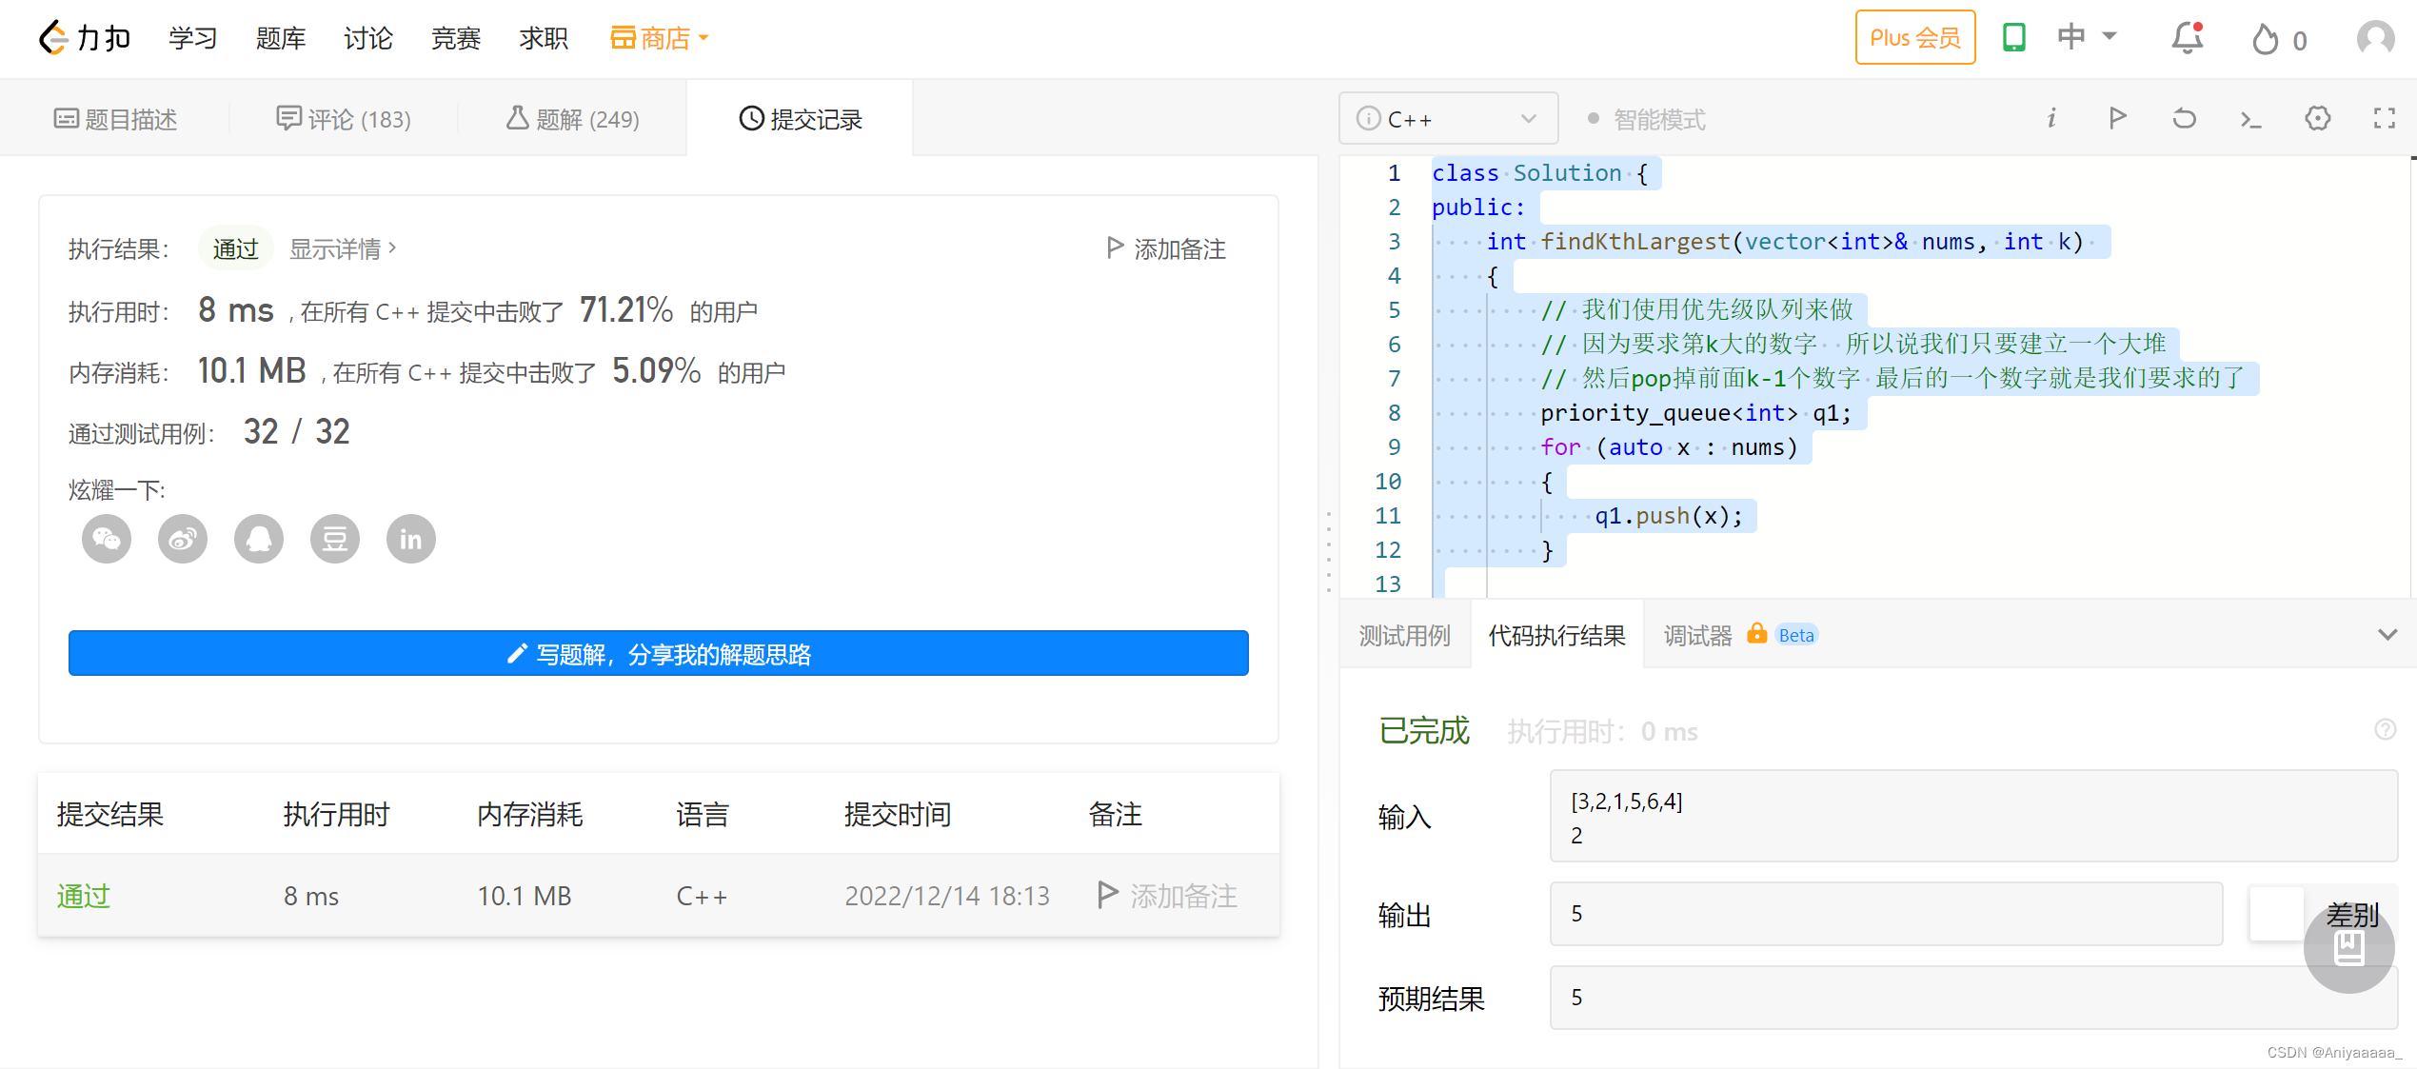Open the user avatar menu

2375,38
